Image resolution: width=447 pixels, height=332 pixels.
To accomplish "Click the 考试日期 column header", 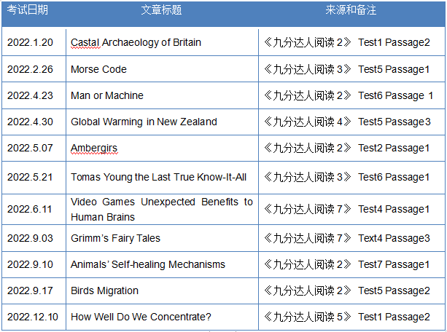I will [28, 10].
